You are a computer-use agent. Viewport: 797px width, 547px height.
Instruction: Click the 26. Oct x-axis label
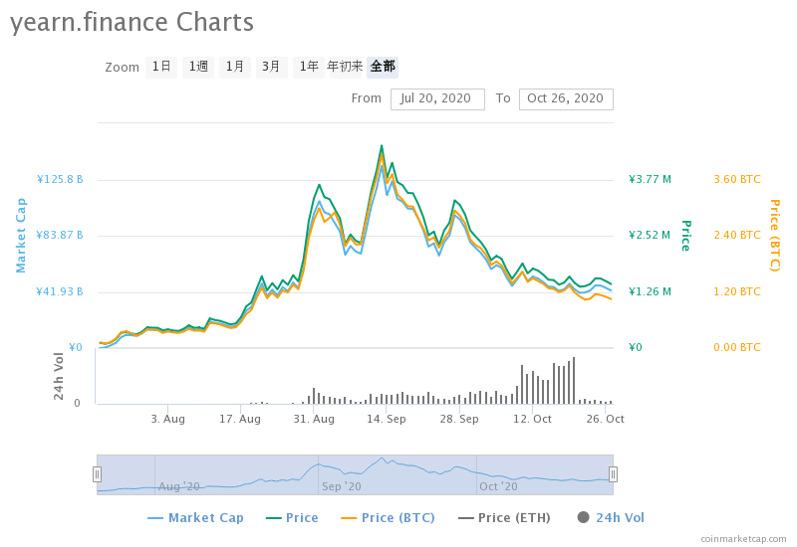[x=605, y=419]
